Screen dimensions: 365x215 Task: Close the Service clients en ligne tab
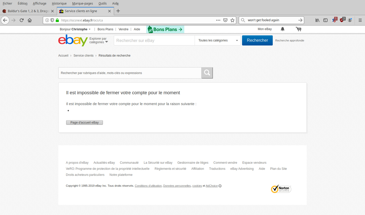click(109, 11)
